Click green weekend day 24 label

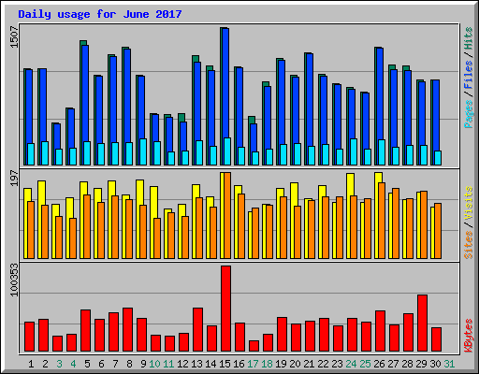pyautogui.click(x=351, y=364)
